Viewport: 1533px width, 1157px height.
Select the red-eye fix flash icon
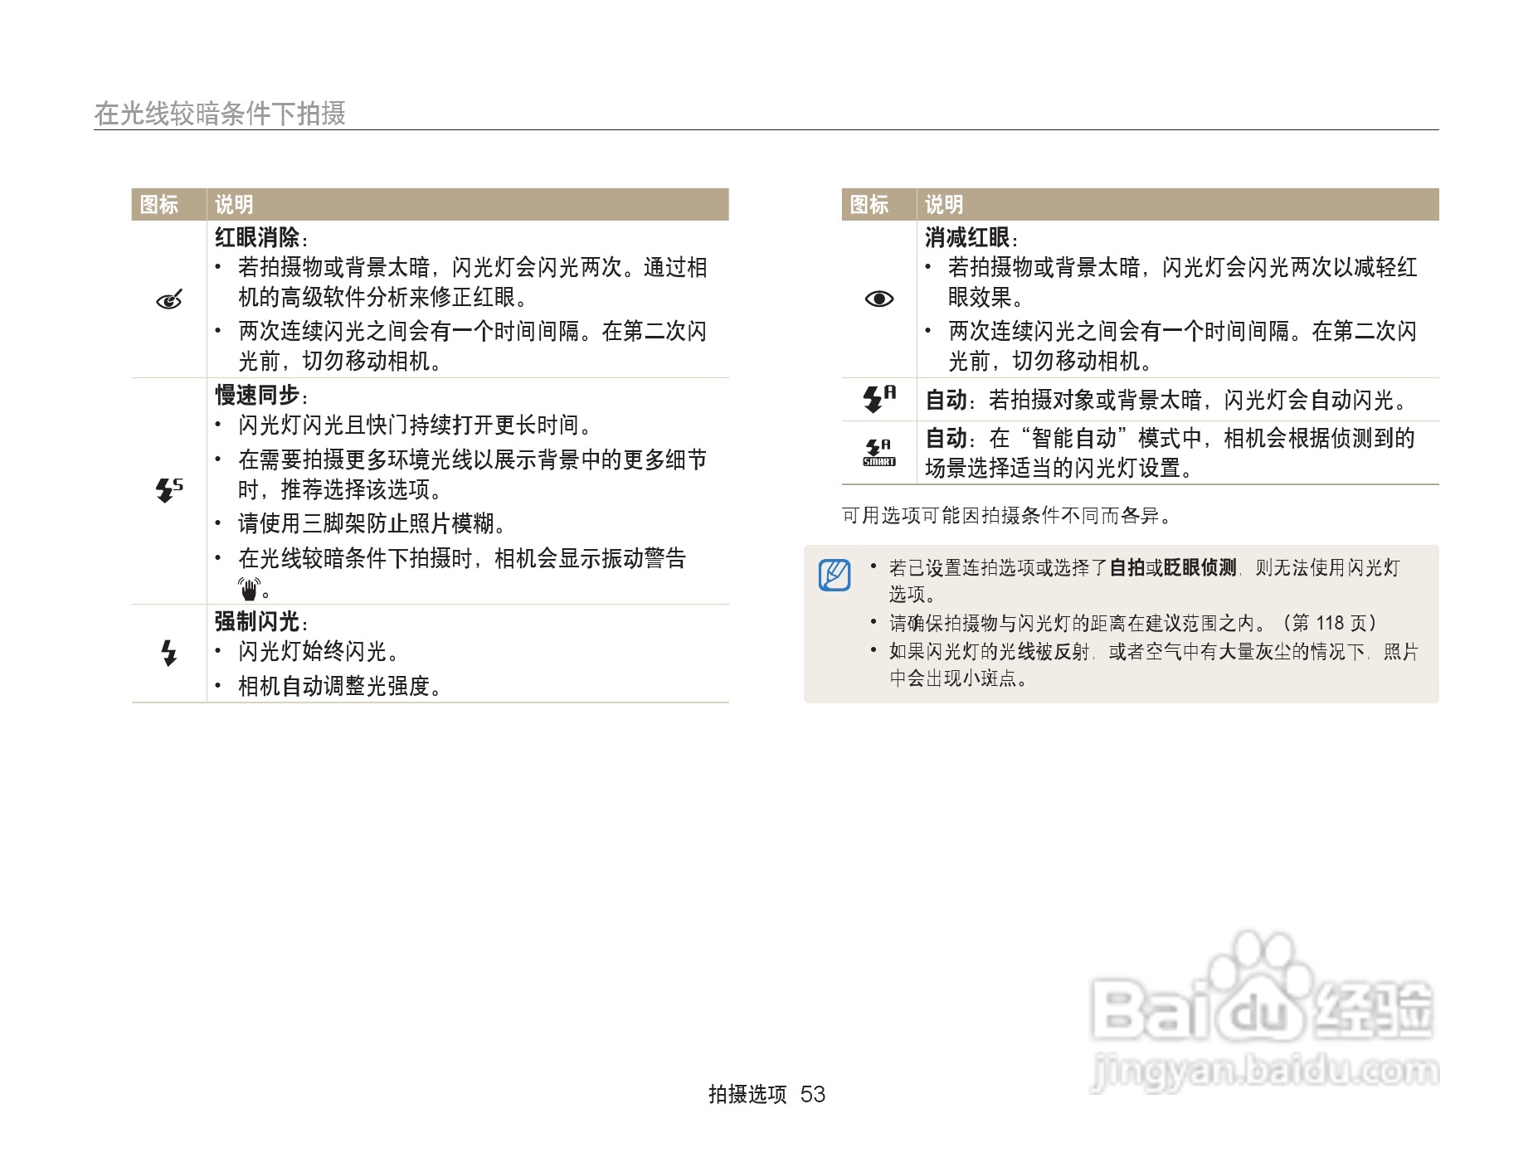[x=169, y=300]
